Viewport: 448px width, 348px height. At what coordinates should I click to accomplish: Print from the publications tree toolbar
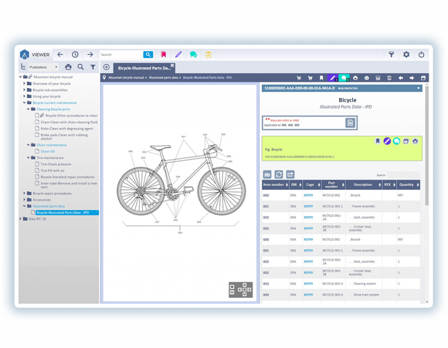pyautogui.click(x=68, y=67)
